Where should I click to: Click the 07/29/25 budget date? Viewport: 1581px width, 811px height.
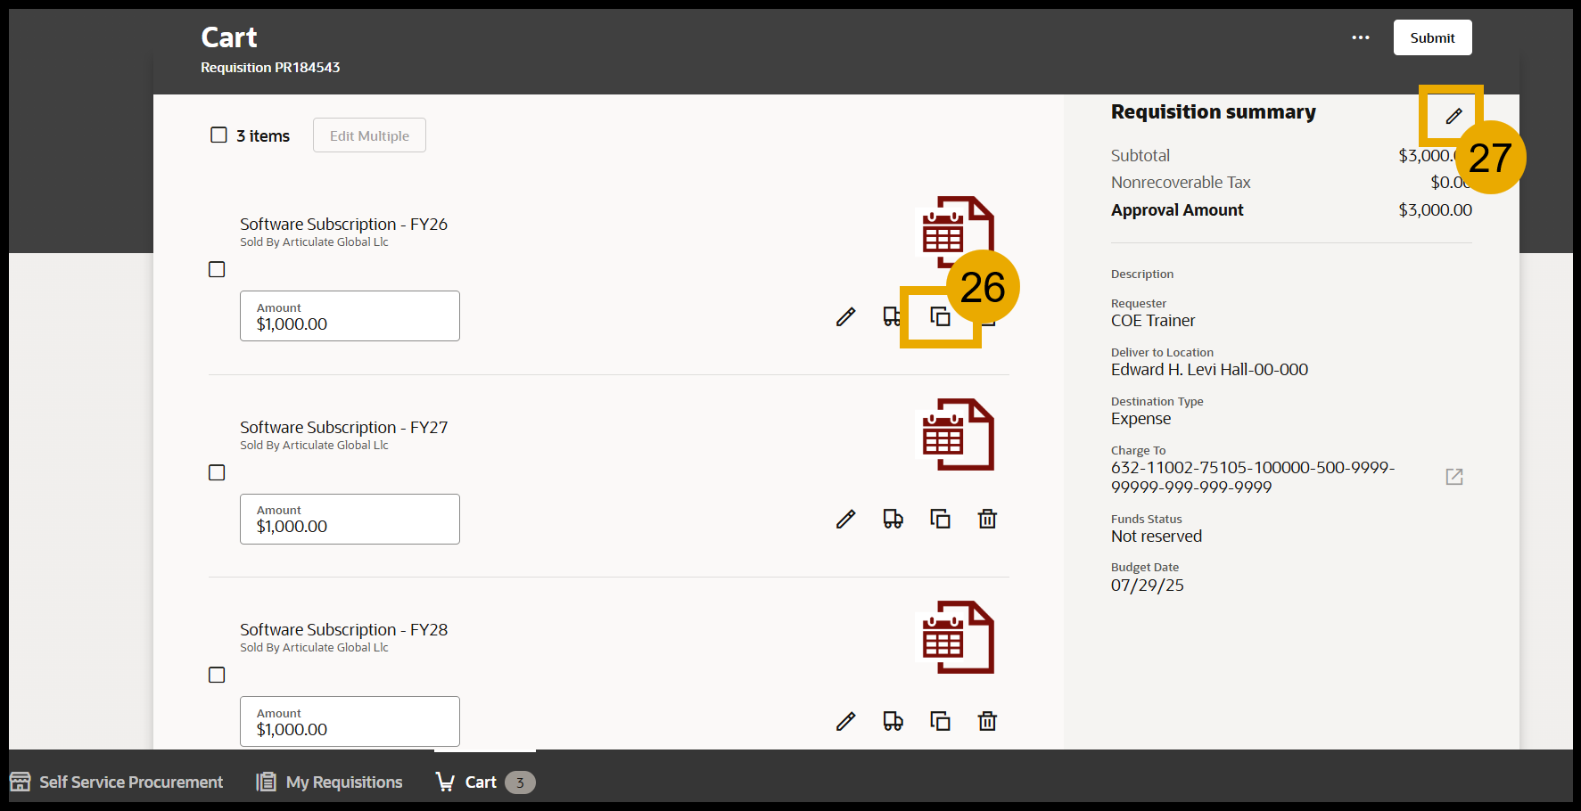point(1148,586)
